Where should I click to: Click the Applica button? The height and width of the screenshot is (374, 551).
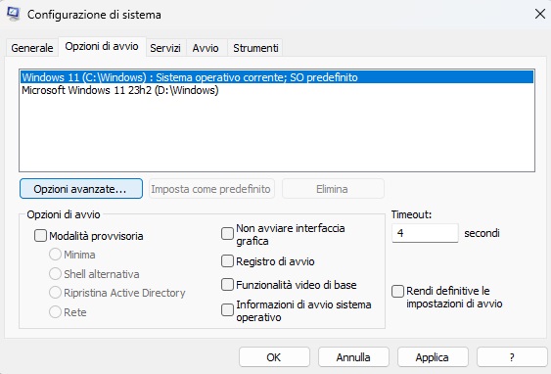[433, 357]
